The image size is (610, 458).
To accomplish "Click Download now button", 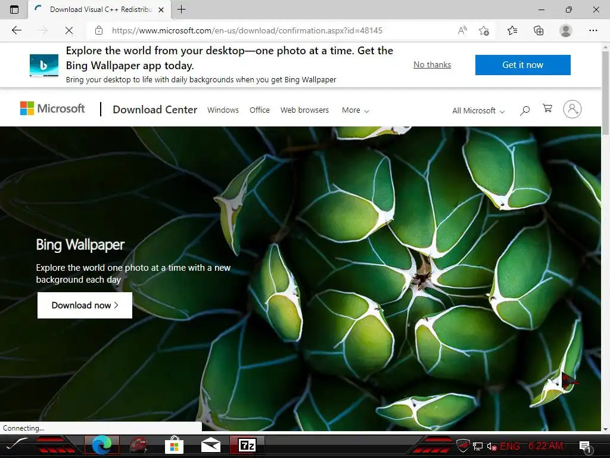I will click(85, 305).
